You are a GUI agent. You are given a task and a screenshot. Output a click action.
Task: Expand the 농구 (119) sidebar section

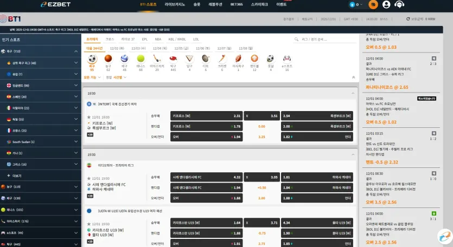coord(76,187)
